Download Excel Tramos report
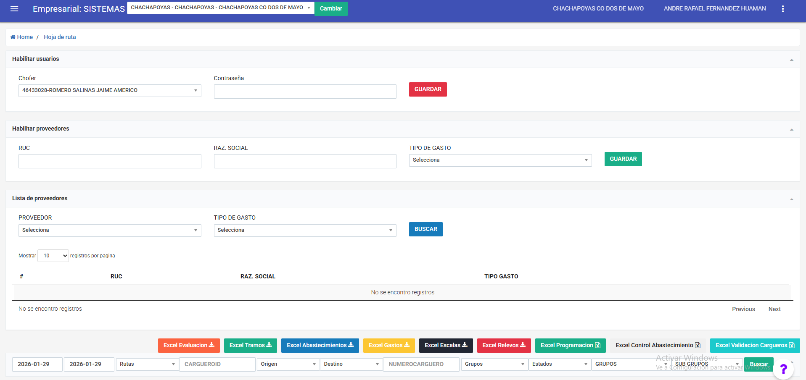Image resolution: width=806 pixels, height=380 pixels. [x=250, y=345]
